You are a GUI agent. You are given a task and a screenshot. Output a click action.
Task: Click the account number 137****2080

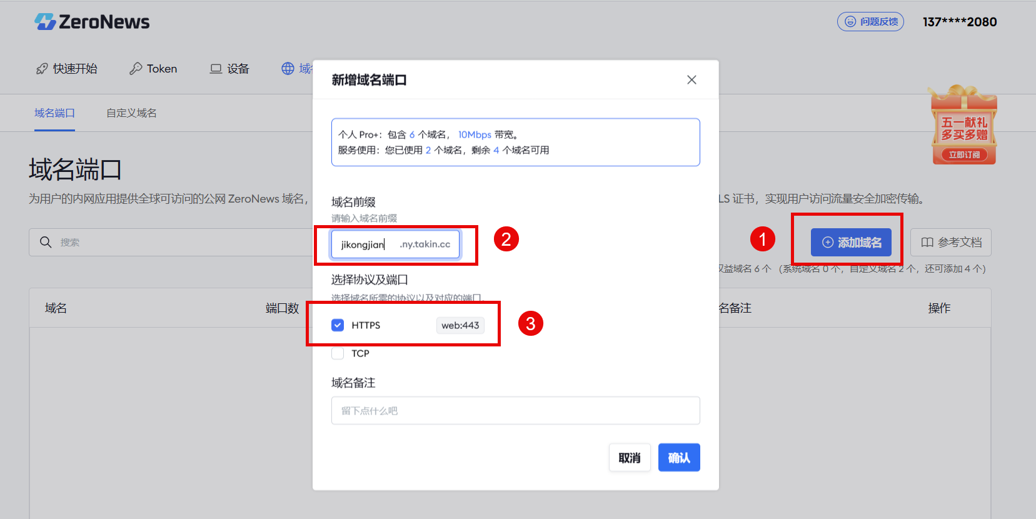pos(960,22)
